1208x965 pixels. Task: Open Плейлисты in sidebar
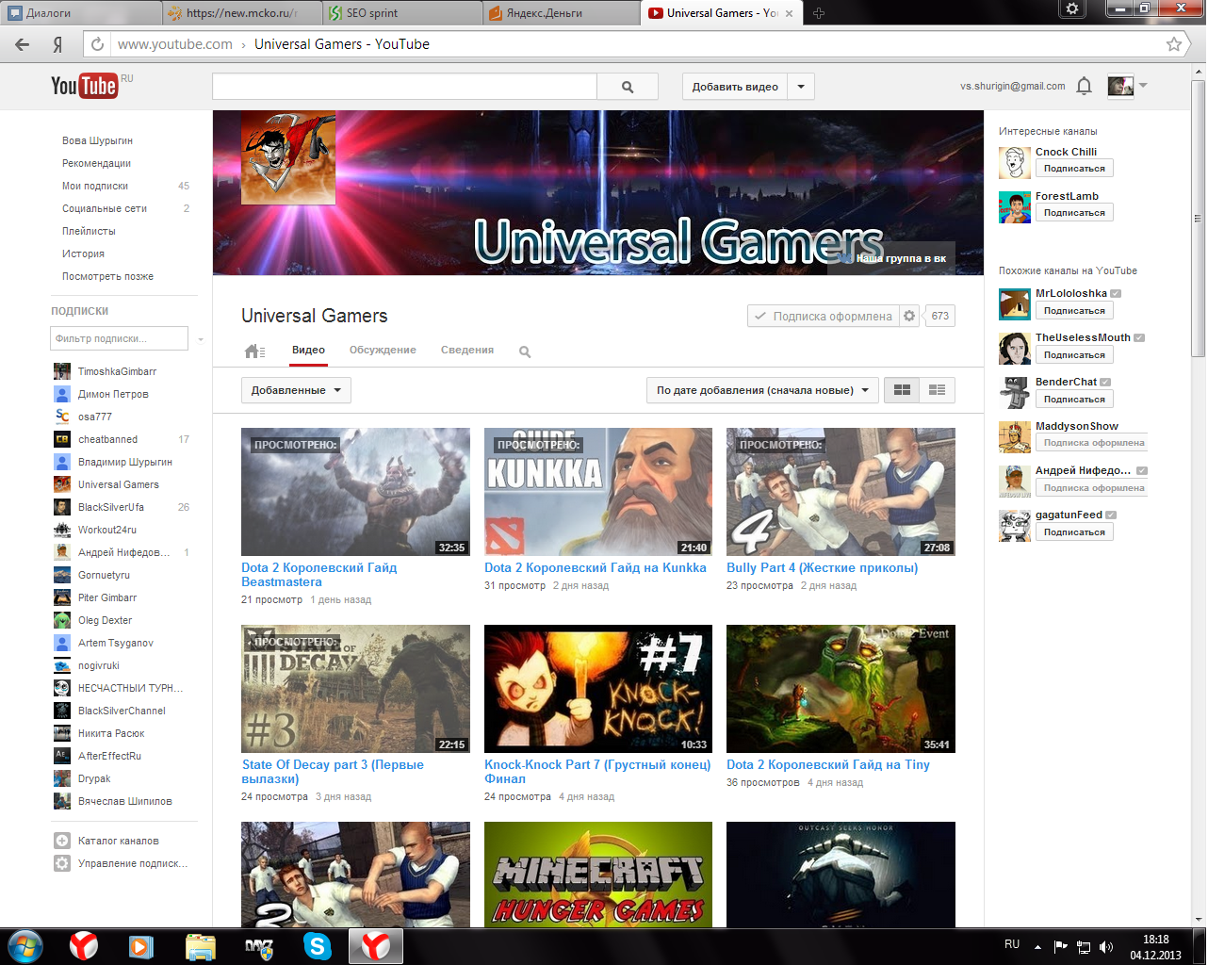(x=89, y=232)
